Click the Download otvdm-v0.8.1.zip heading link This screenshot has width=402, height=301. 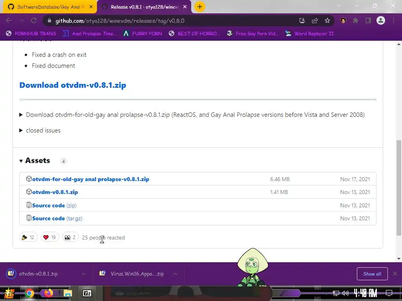pos(73,85)
